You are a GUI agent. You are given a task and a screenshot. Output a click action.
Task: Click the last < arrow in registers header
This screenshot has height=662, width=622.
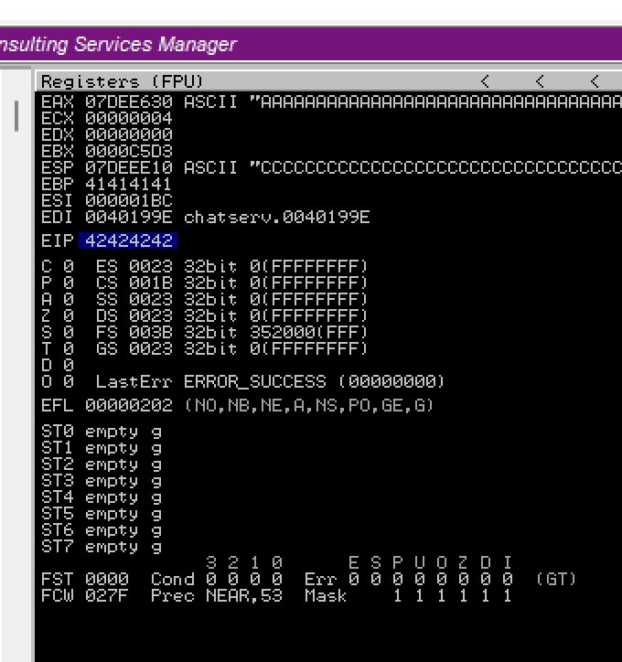[x=595, y=82]
